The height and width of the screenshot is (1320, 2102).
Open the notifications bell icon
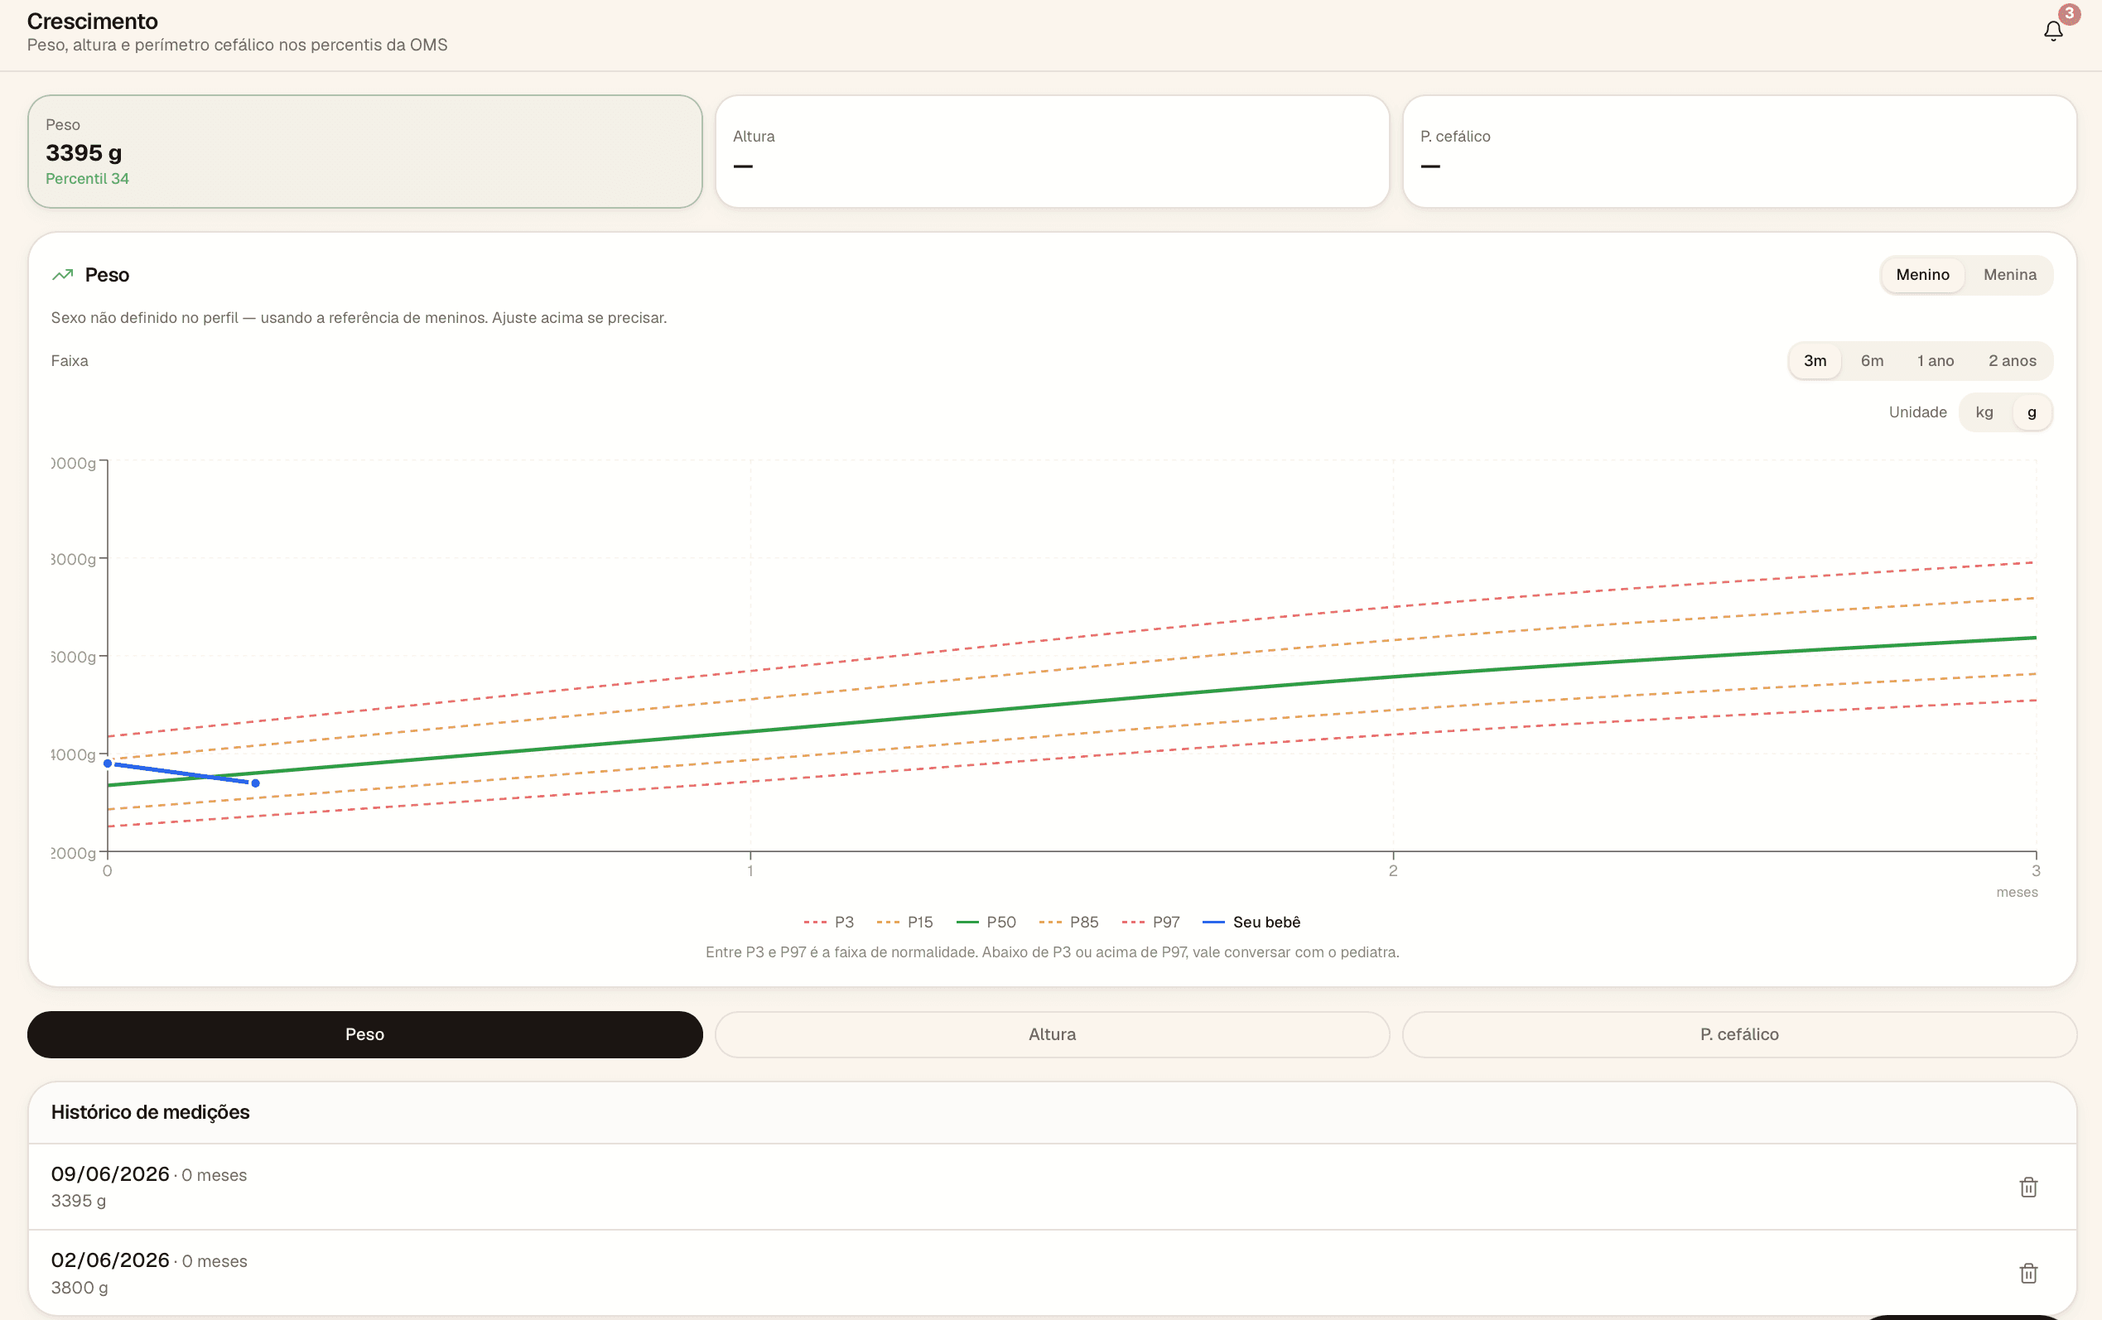coord(2053,31)
